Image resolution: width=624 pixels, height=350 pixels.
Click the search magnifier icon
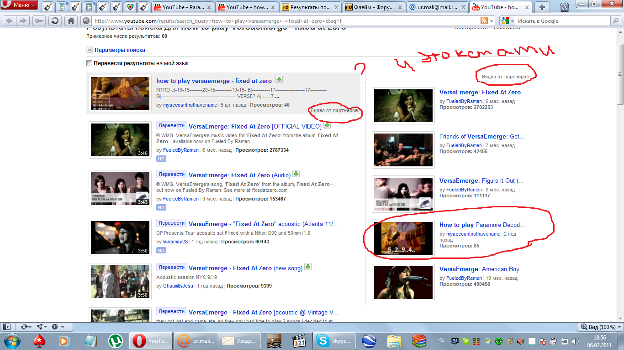[x=615, y=21]
